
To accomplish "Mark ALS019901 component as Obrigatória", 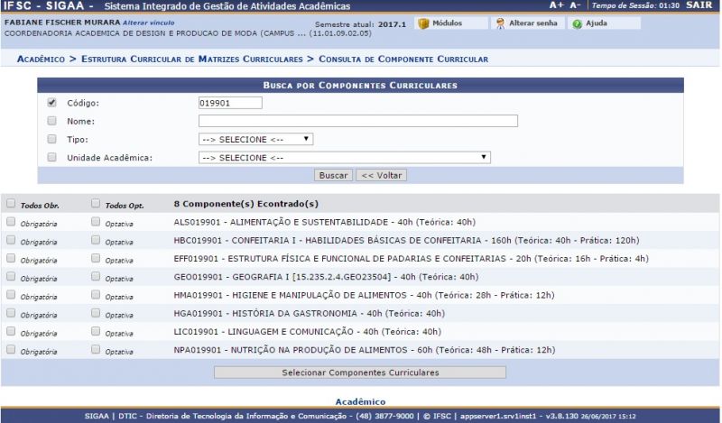I will [11, 221].
